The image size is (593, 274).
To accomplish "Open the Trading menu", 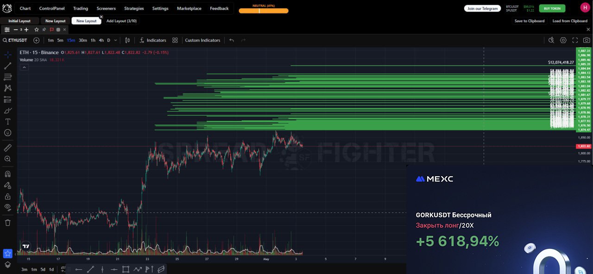I will (81, 8).
